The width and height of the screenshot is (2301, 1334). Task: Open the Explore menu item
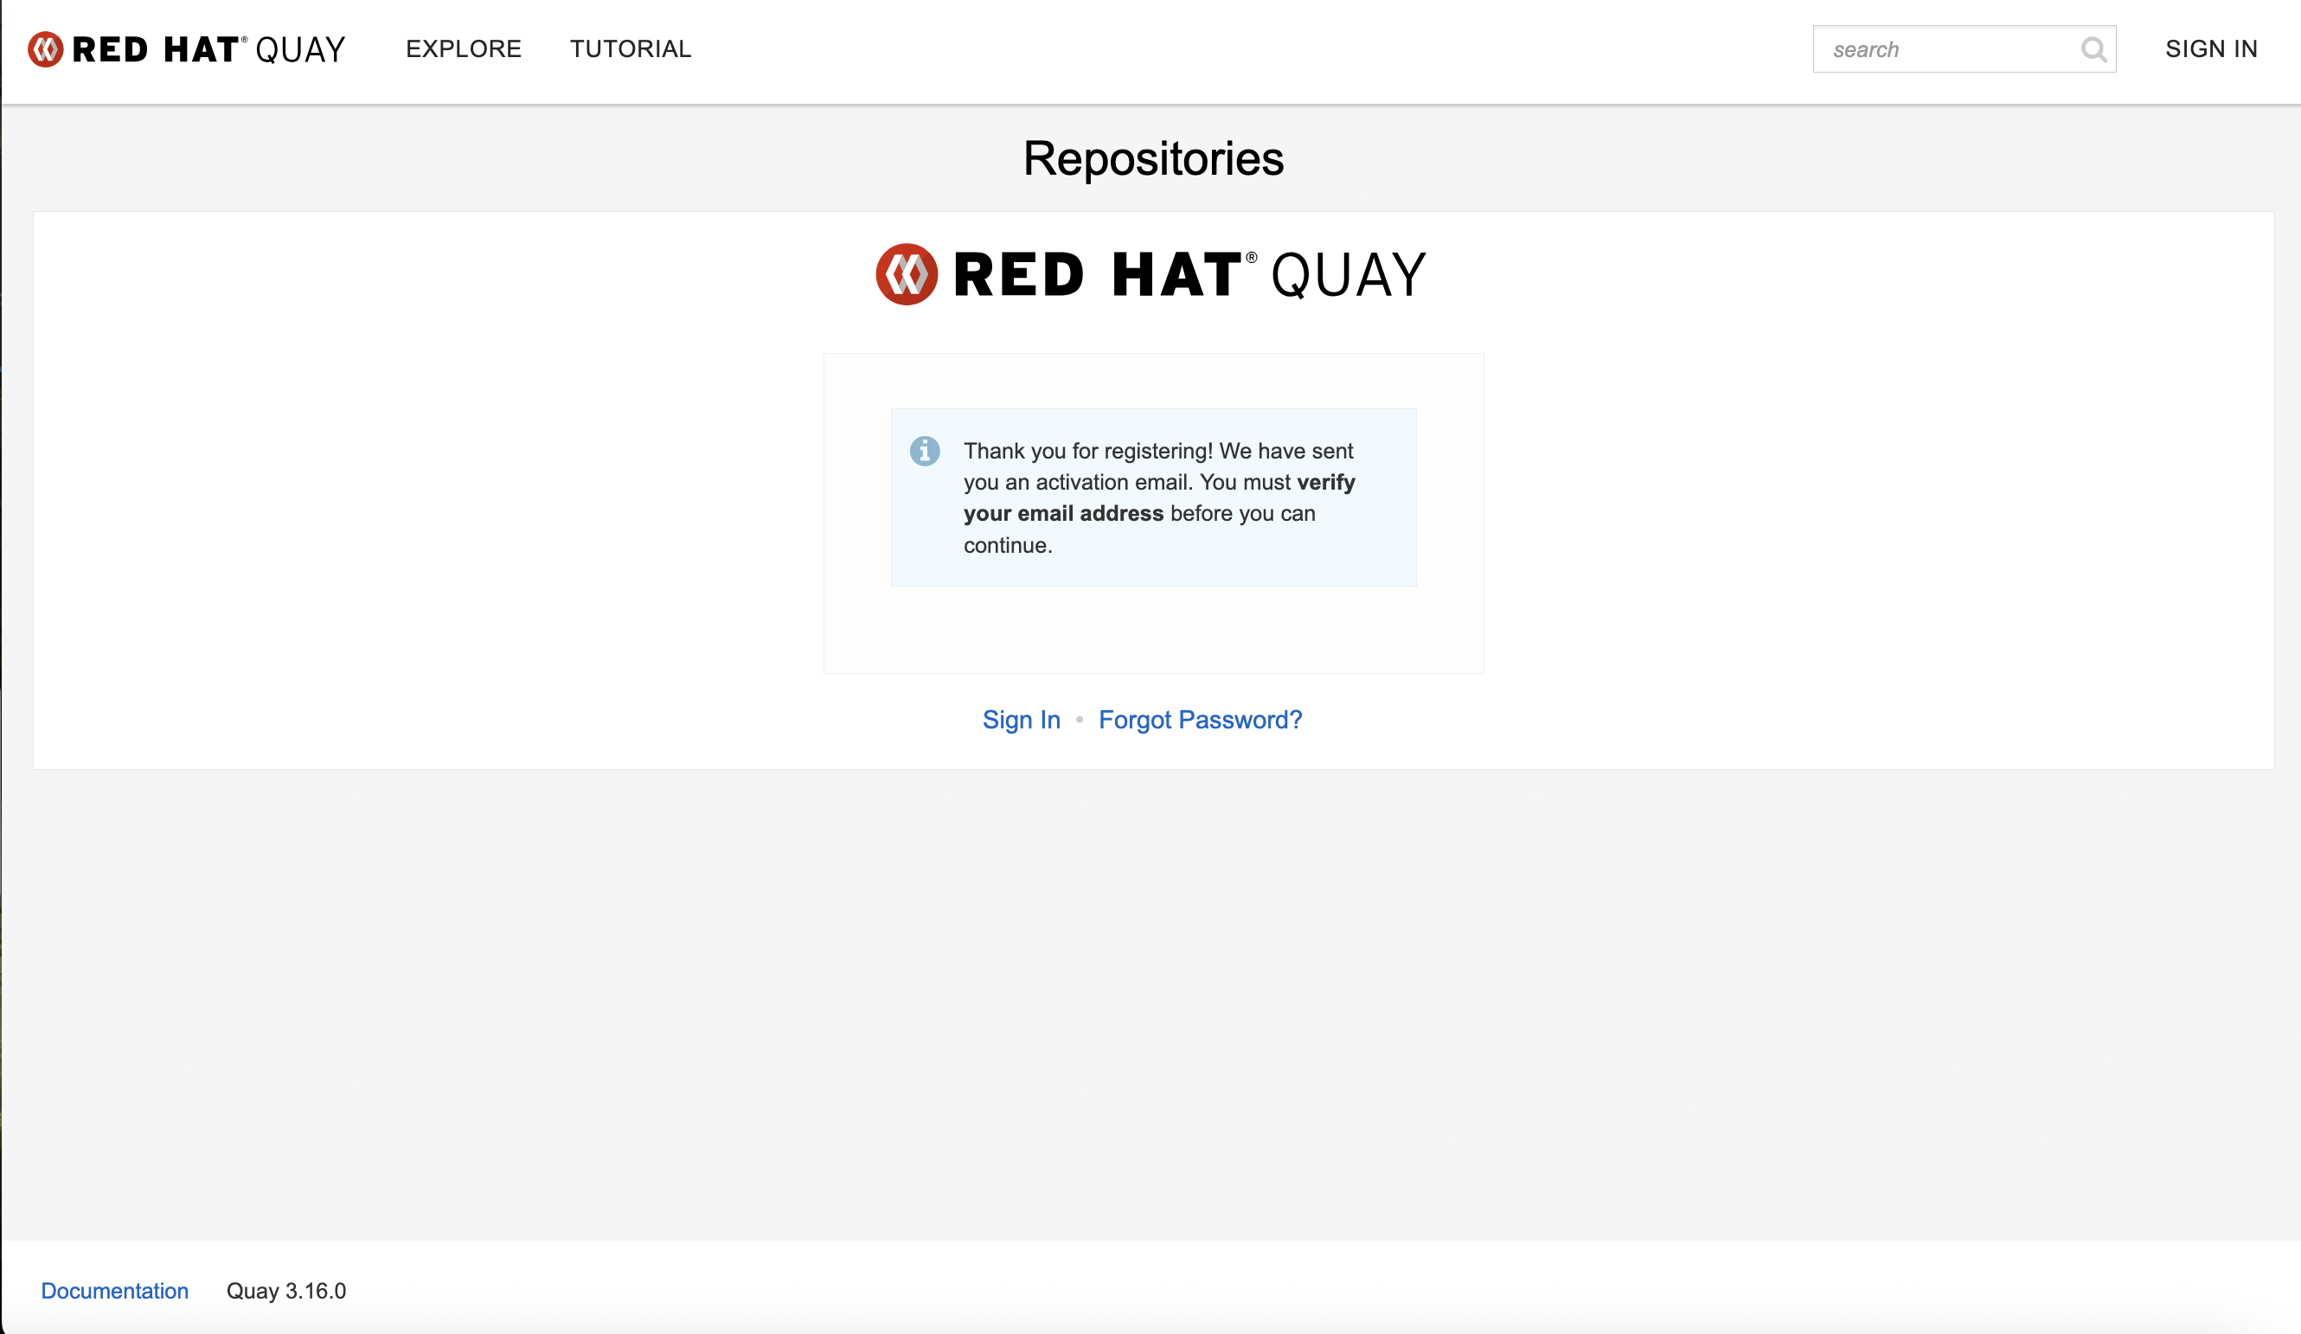point(463,49)
